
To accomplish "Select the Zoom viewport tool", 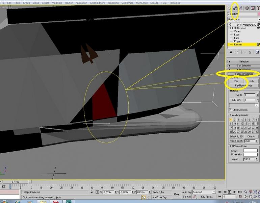I will pyautogui.click(x=245, y=192).
